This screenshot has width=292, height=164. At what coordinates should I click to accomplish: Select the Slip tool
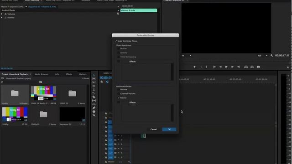coord(94,101)
